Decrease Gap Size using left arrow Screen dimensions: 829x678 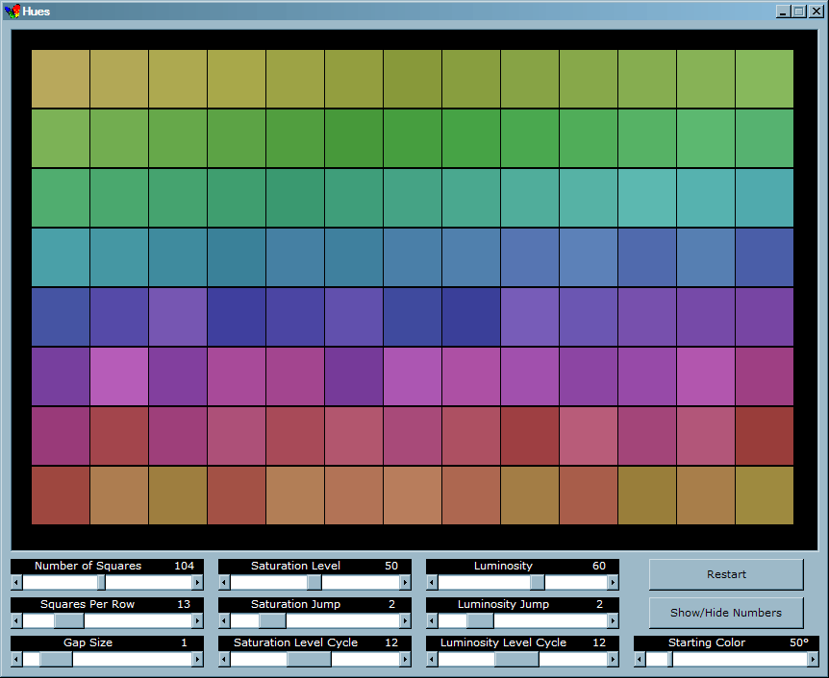(17, 659)
